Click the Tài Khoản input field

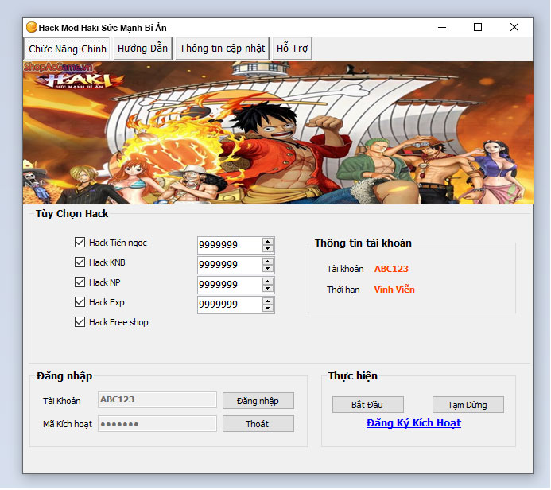[157, 400]
